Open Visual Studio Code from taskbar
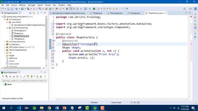The image size is (198, 111). coord(19,108)
